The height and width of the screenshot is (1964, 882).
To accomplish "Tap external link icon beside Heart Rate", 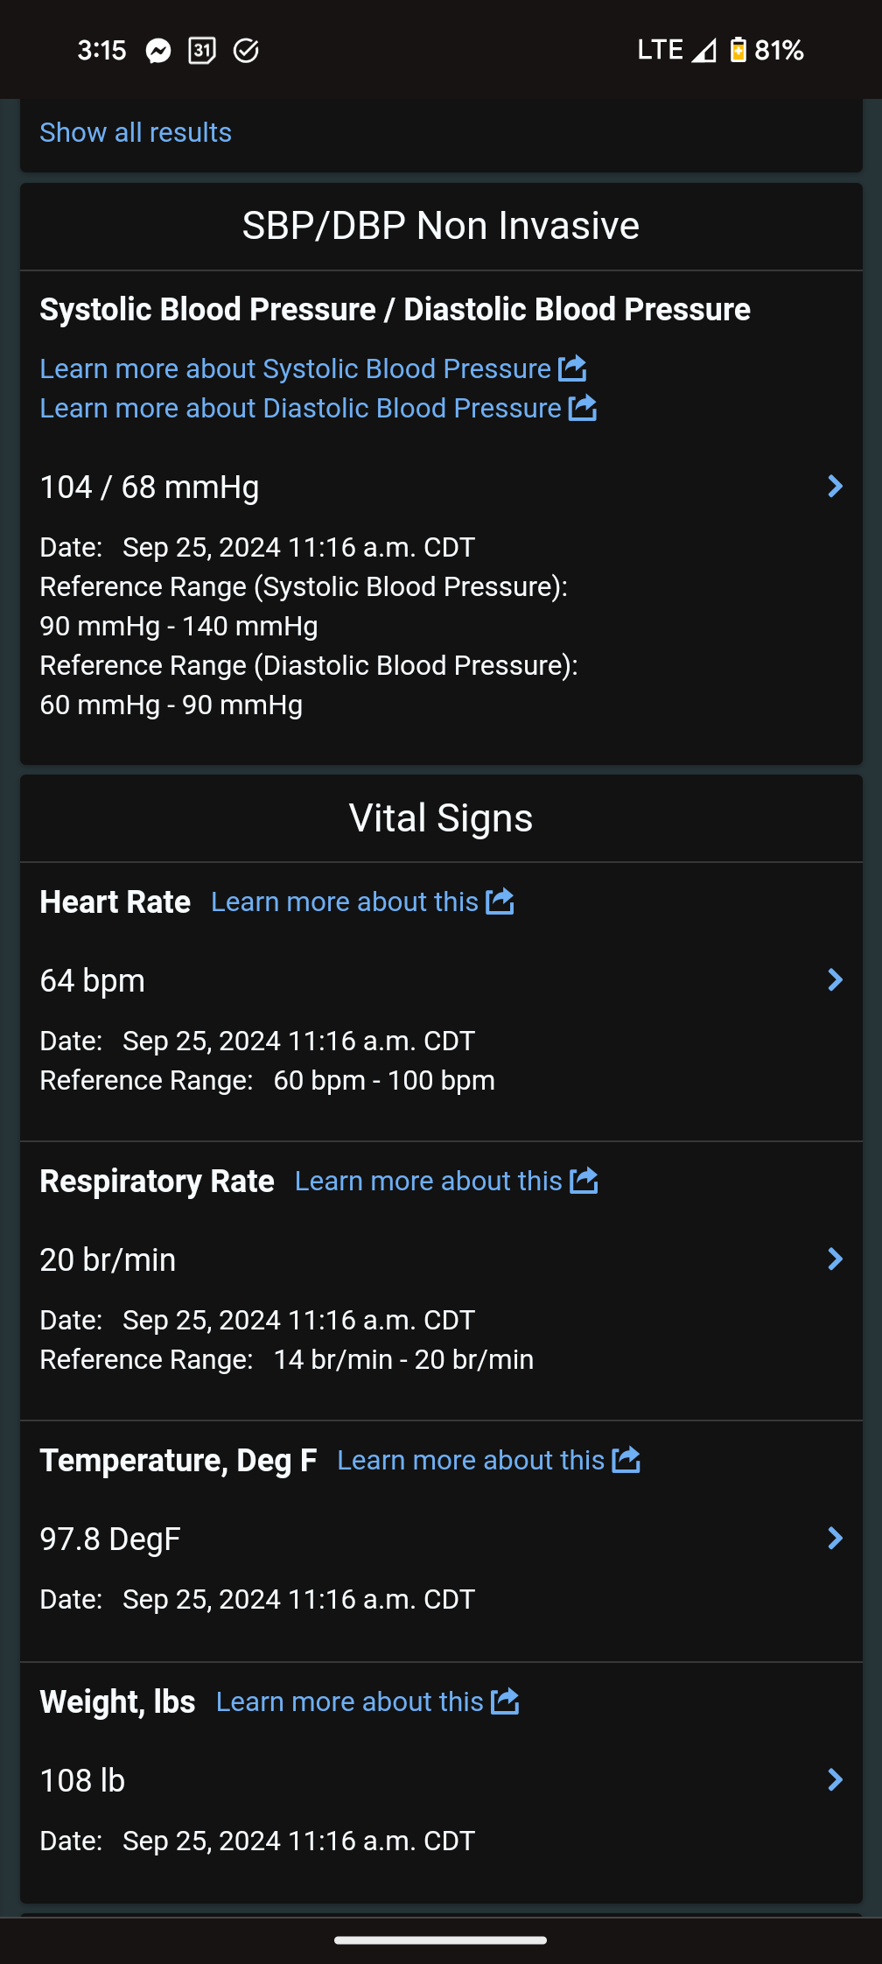I will (500, 901).
